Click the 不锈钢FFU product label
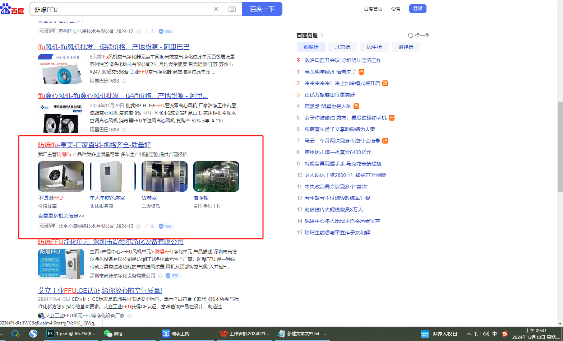Screen dimensions: 563x341 51,198
